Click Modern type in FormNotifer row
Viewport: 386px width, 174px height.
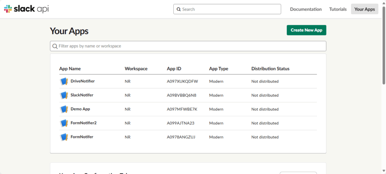pyautogui.click(x=216, y=137)
